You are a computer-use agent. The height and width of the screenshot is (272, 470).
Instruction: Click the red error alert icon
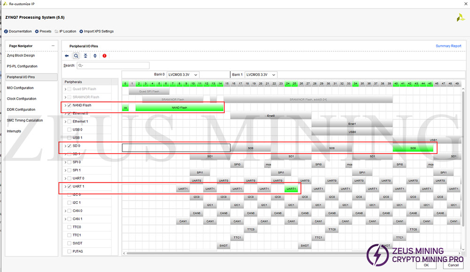point(104,55)
